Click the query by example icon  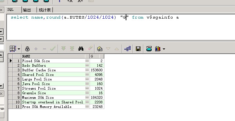[x=100, y=49]
